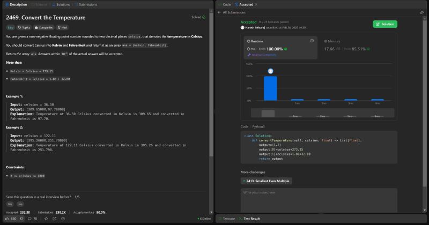Click the description scrollbar down arrow
Screen dimensions: 429x225
pyautogui.click(x=211, y=212)
